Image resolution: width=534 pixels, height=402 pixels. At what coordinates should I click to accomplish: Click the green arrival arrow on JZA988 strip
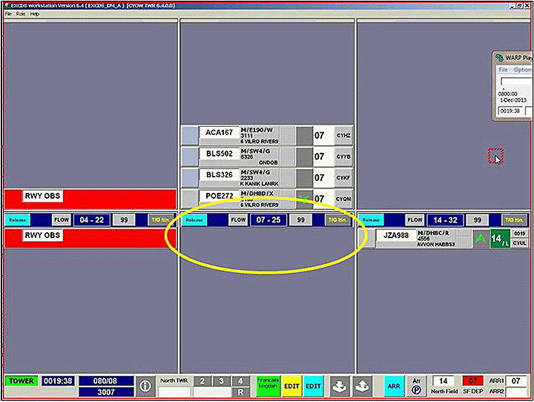click(481, 239)
